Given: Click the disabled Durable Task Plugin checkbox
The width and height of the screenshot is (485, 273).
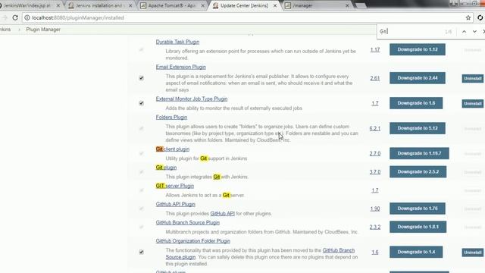Looking at the screenshot, I should 142,49.
